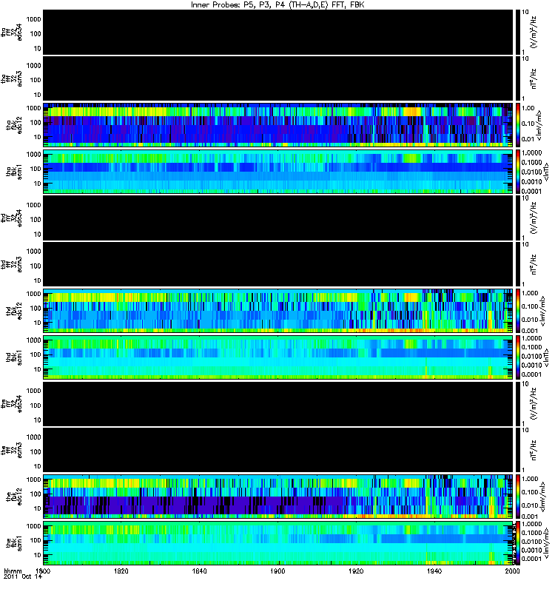Click the black thd fff 32 edc34 panel

pos(278,218)
